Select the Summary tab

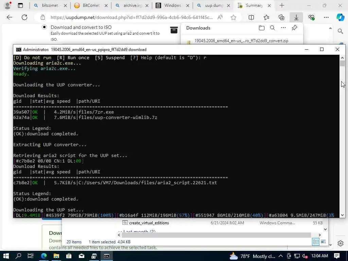pos(254,5)
